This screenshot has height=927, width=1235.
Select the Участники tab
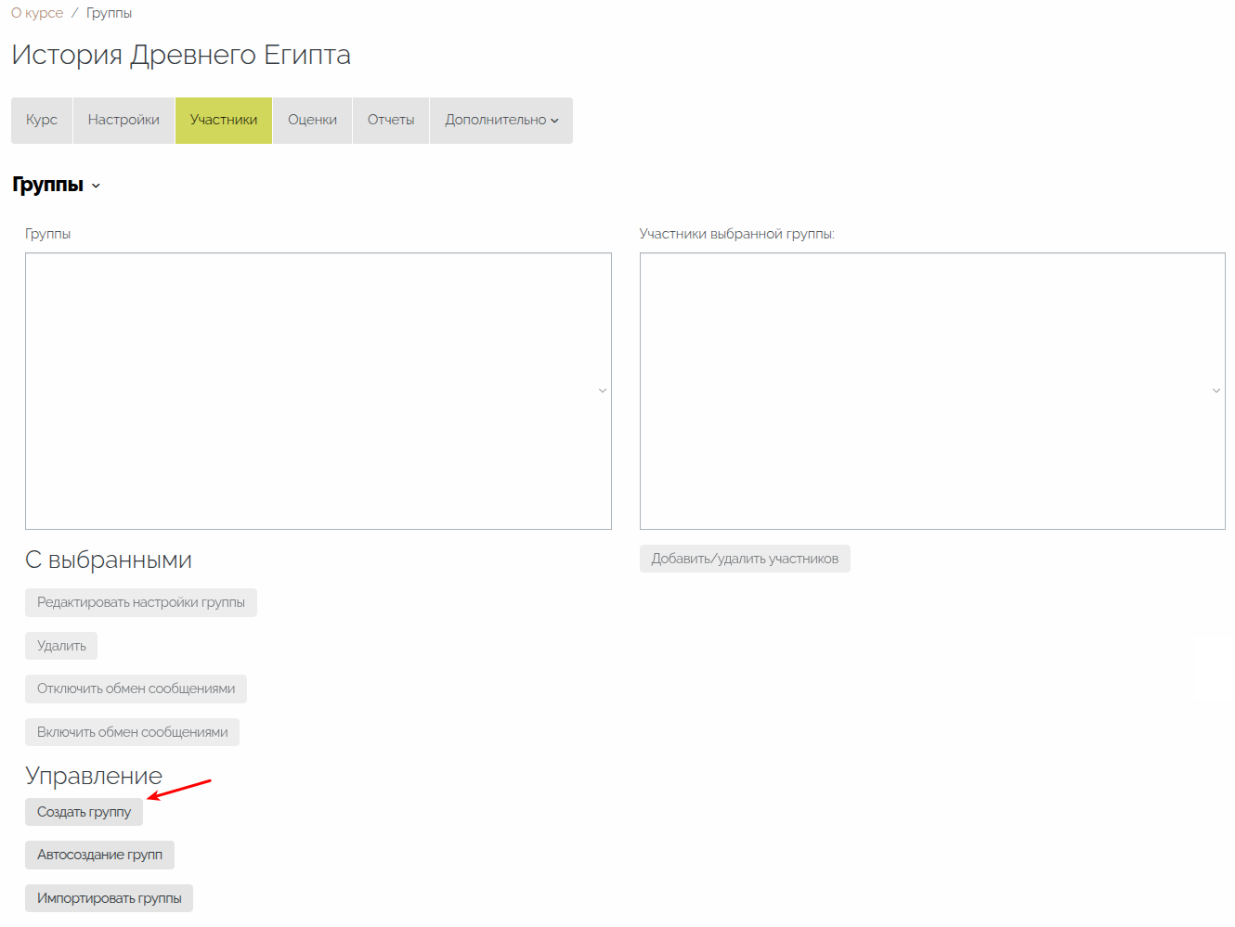224,120
